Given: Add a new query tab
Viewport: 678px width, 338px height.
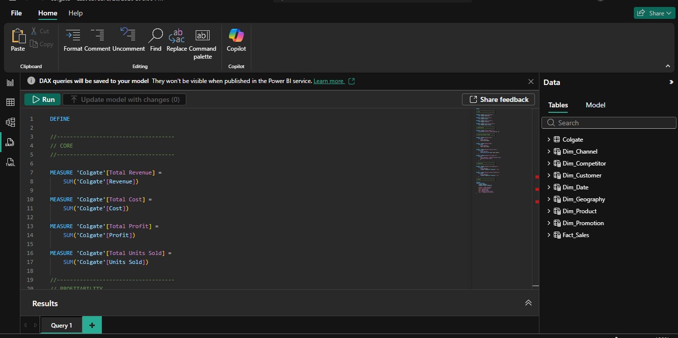Looking at the screenshot, I should pyautogui.click(x=92, y=325).
